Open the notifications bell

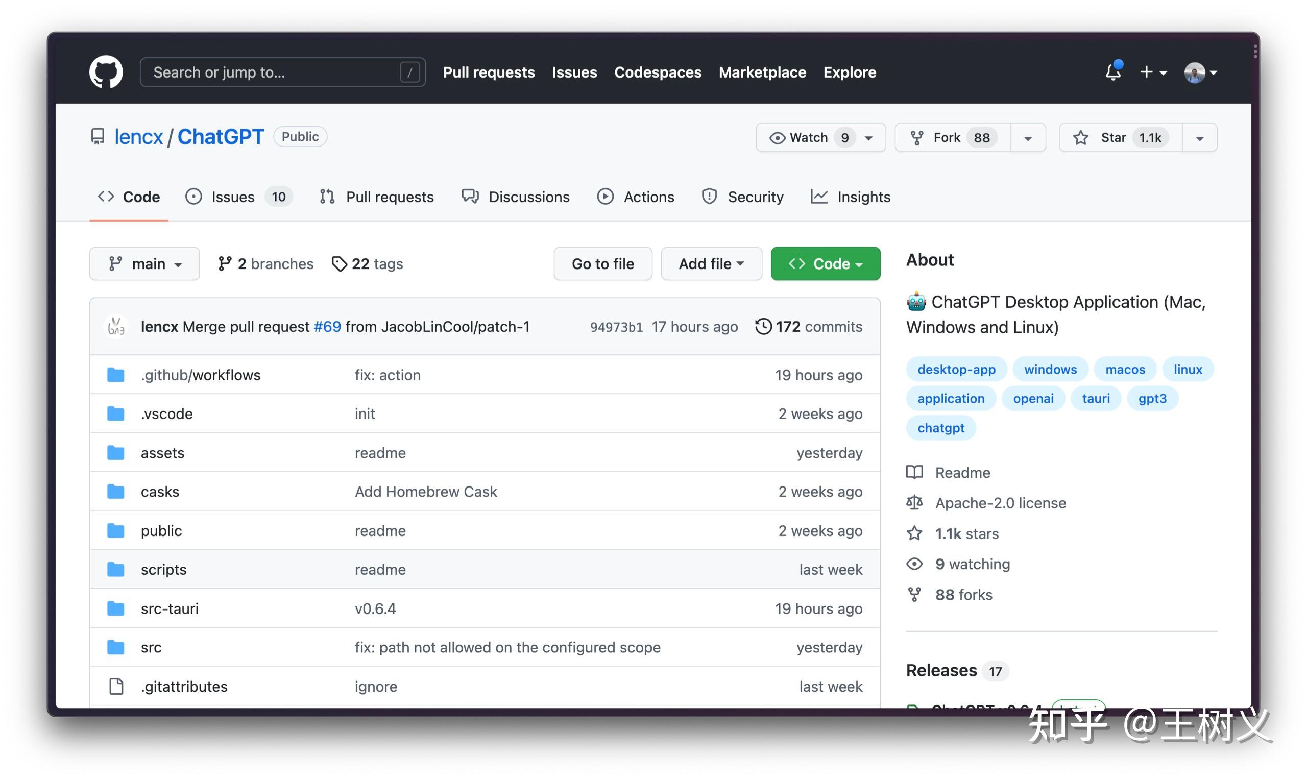coord(1112,72)
